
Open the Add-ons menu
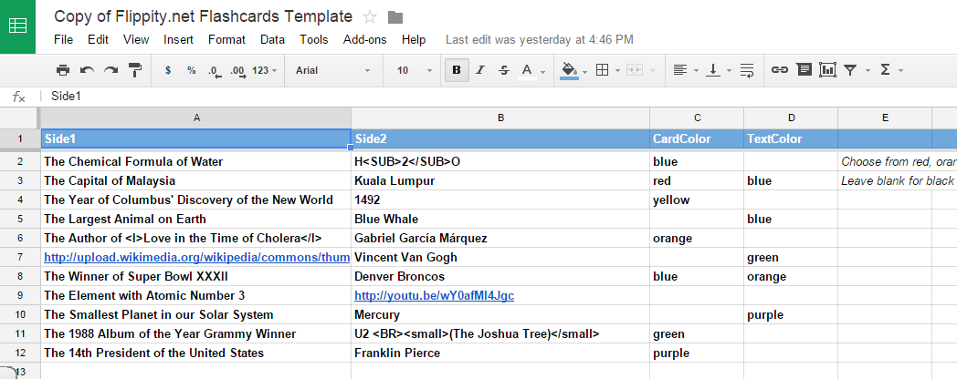coord(365,39)
